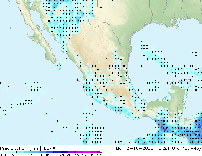
Task: Click the '10' legend value label
Action: pyautogui.click(x=40, y=155)
